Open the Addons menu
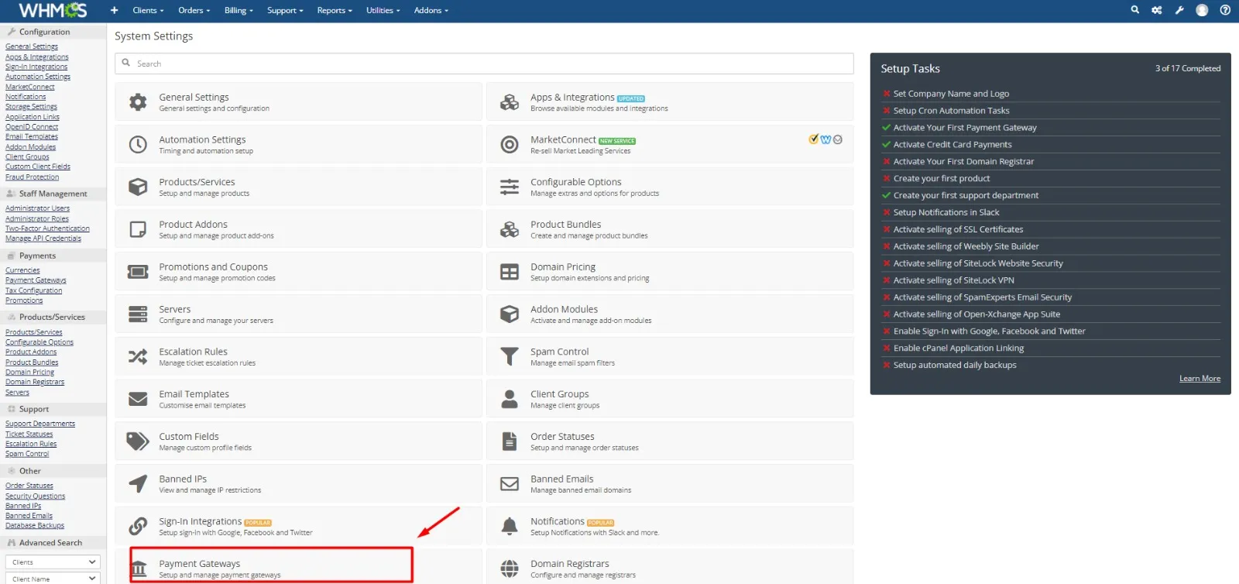The image size is (1239, 584). tap(431, 10)
